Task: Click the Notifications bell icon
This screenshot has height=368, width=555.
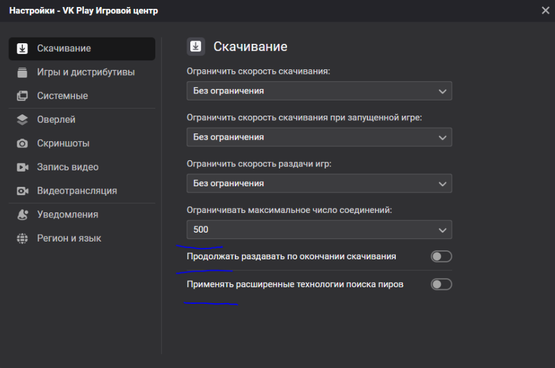Action: coord(22,215)
